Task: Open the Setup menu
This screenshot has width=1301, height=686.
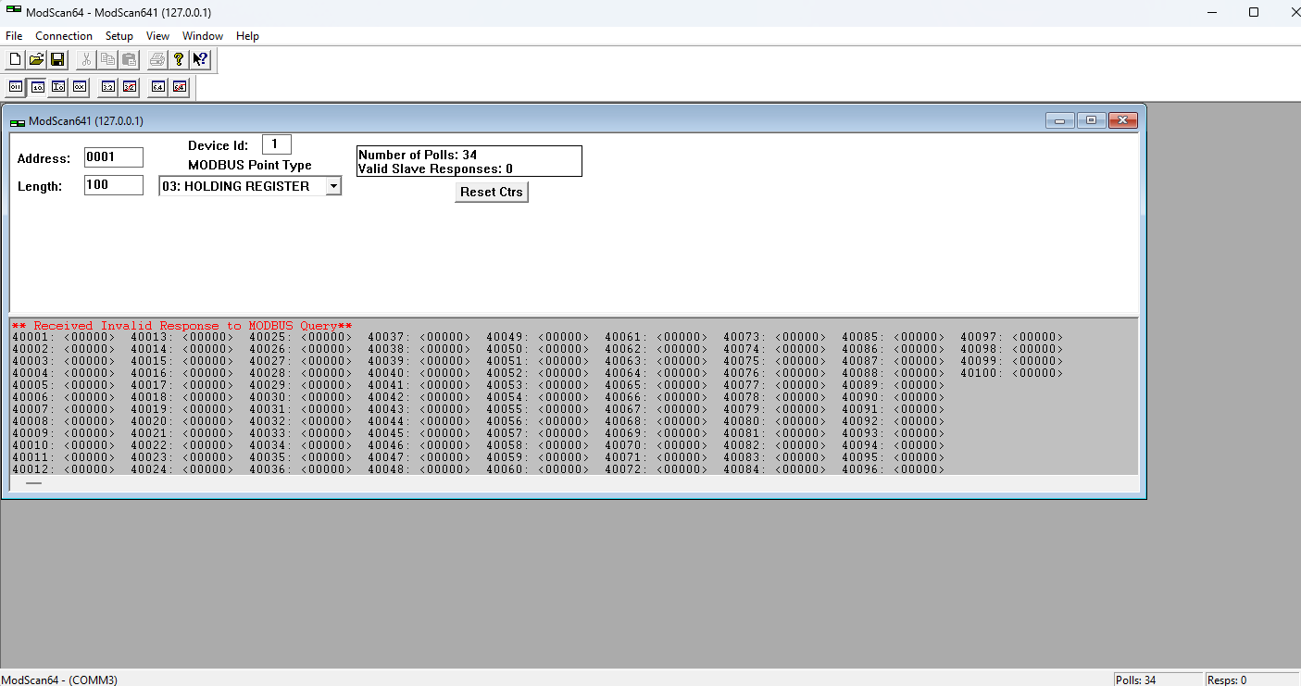Action: 119,36
